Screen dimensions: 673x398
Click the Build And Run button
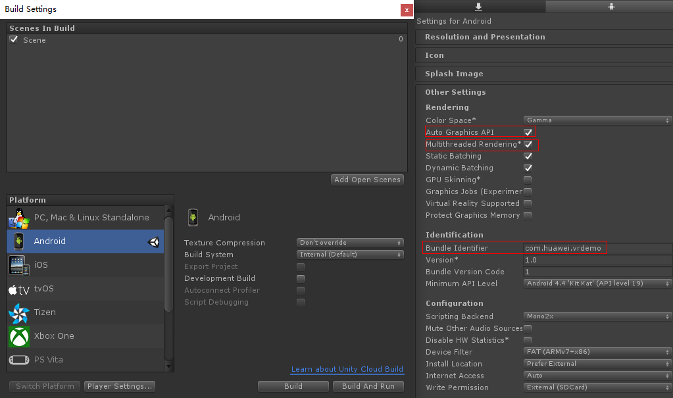tap(368, 386)
